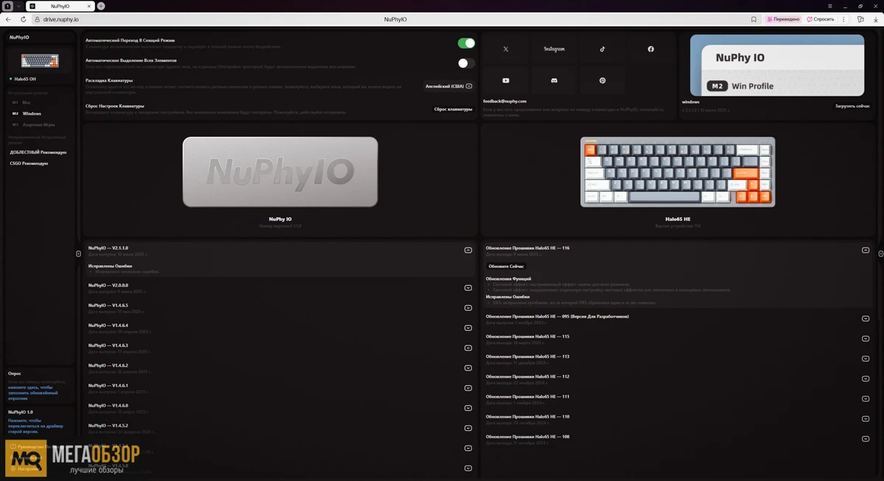The image size is (884, 481).
Task: Click the feedback@nuphy.com email link
Action: [x=505, y=101]
